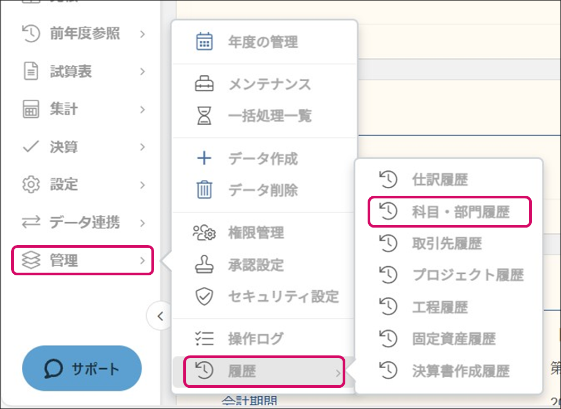The width and height of the screenshot is (561, 409).
Task: Click the toolbox icon beside メンテナンス
Action: 205,84
